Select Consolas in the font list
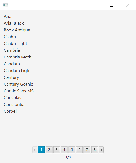Screen dimensions: 136x163 [x=12, y=98]
